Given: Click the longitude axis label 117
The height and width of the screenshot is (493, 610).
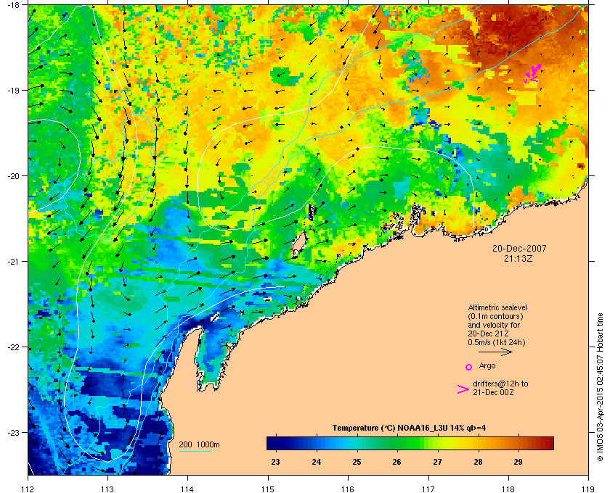Looking at the screenshot, I should pyautogui.click(x=428, y=489).
